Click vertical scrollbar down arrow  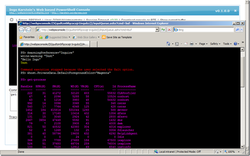tap(242, 146)
